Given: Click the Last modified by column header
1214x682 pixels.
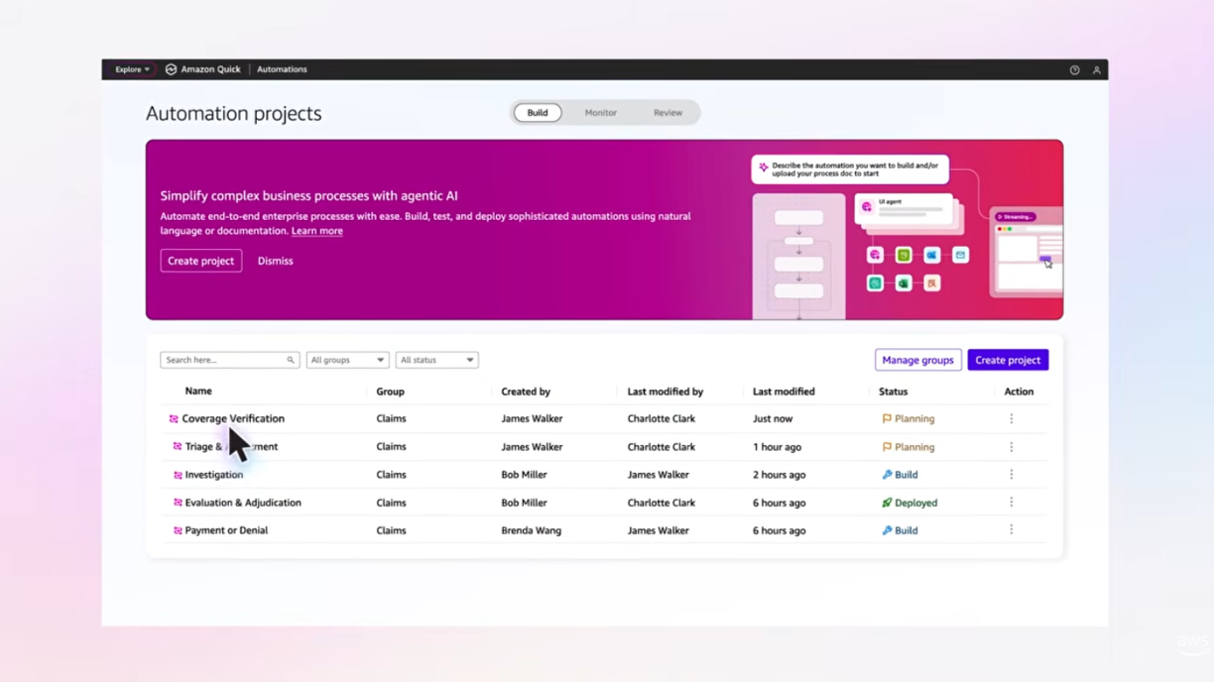Looking at the screenshot, I should 666,392.
